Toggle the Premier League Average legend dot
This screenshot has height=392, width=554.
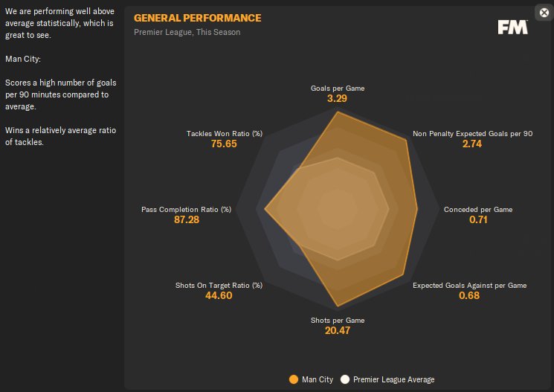(x=344, y=379)
